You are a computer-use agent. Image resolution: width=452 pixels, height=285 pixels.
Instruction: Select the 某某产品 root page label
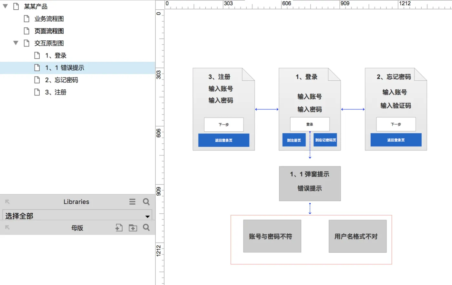coord(36,6)
